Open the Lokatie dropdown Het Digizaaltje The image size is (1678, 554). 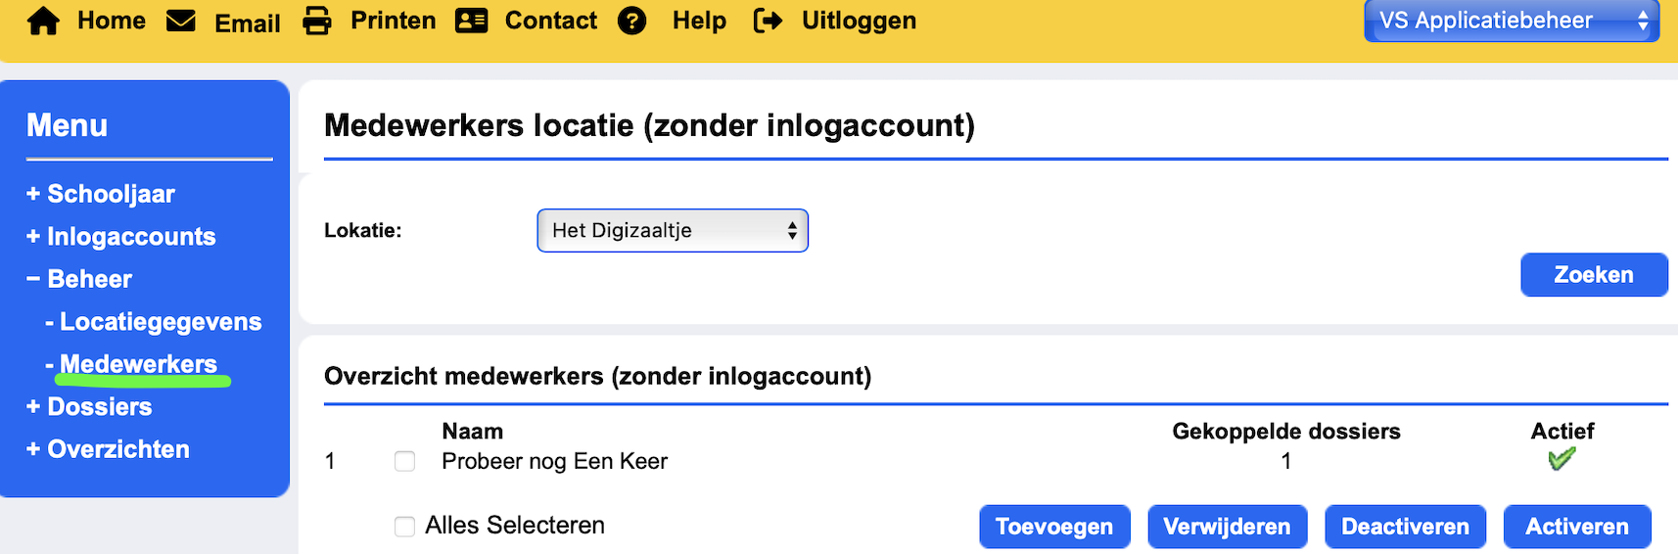click(673, 231)
